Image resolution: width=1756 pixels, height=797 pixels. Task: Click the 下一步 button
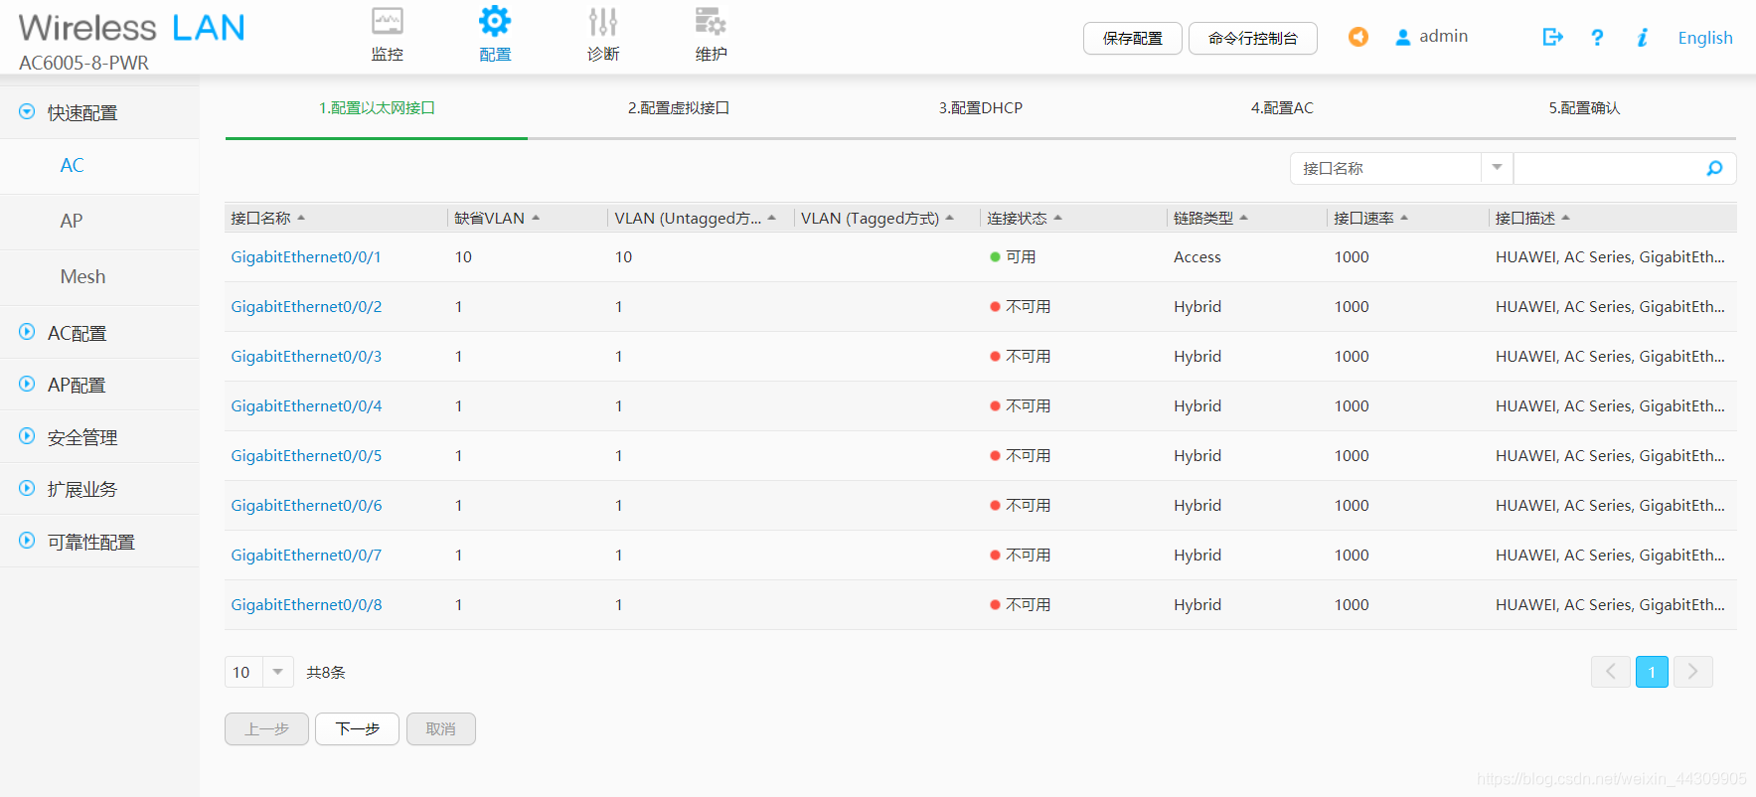click(x=357, y=728)
